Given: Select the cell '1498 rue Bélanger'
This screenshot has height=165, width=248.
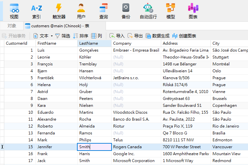Looking at the screenshot, I should pyautogui.click(x=186, y=64).
